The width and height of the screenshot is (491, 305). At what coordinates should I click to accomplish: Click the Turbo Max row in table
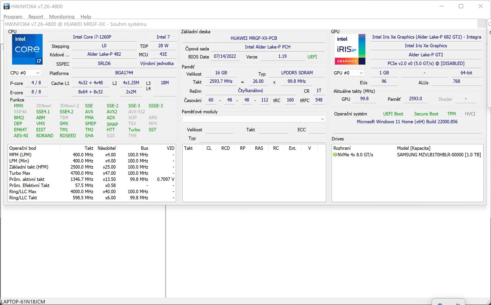point(20,173)
